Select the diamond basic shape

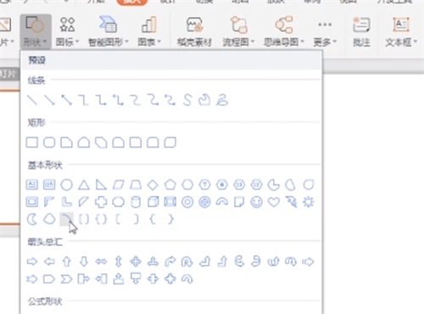pyautogui.click(x=153, y=185)
